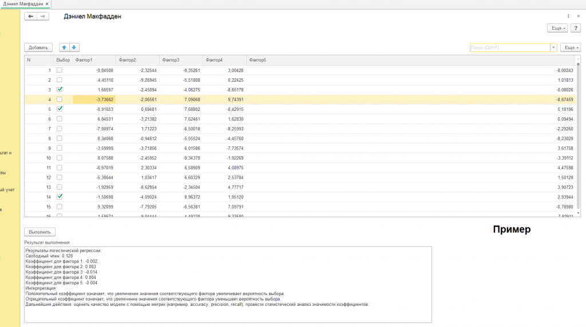Select cell -8,65178 in row 3
The image size is (586, 327).
pyautogui.click(x=224, y=90)
